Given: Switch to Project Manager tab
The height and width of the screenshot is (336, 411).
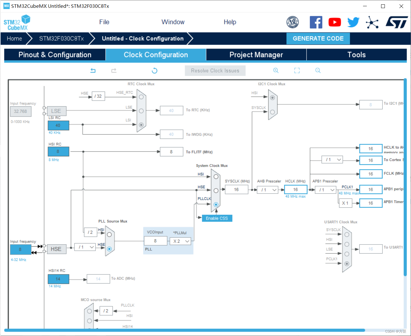Looking at the screenshot, I should (256, 55).
